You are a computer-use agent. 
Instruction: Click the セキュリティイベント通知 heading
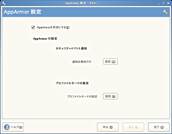click(71, 48)
